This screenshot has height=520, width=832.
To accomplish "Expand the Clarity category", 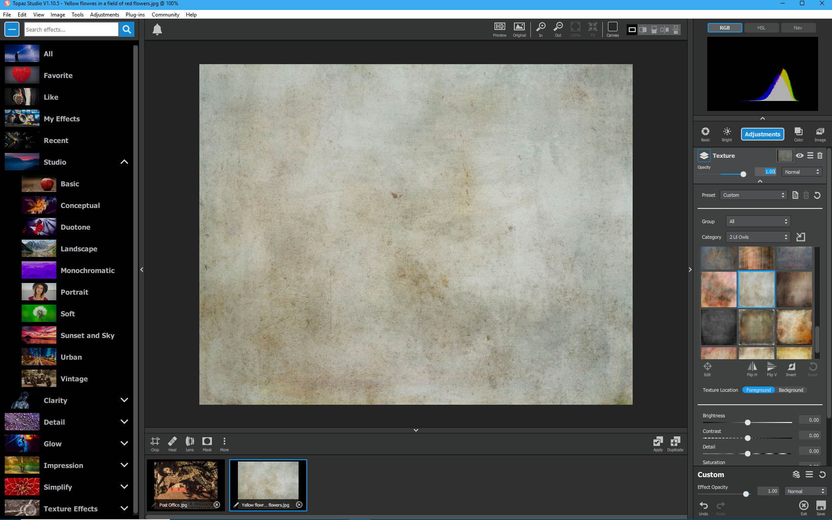I will (124, 400).
